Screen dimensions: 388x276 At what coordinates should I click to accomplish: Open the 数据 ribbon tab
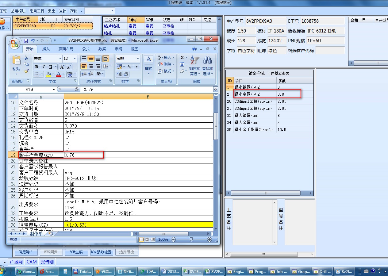(102, 49)
